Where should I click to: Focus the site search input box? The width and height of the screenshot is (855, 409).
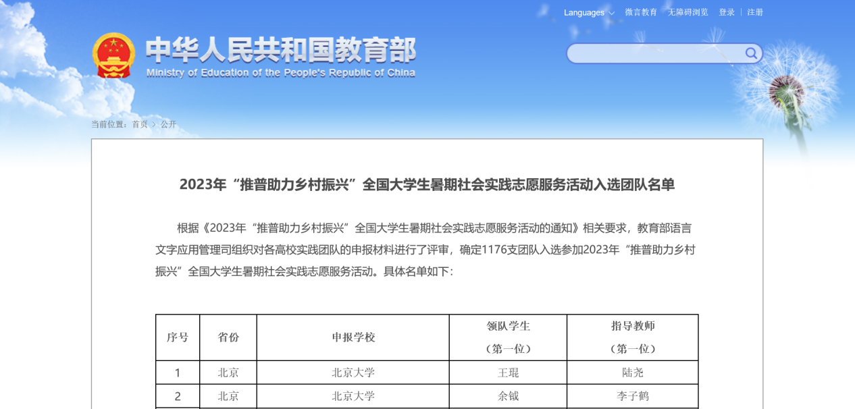655,53
